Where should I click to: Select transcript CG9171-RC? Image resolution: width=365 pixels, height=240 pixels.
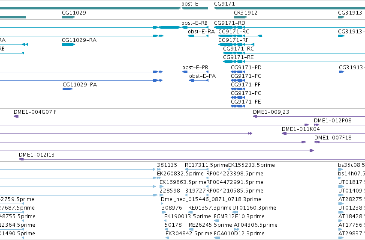238,49
